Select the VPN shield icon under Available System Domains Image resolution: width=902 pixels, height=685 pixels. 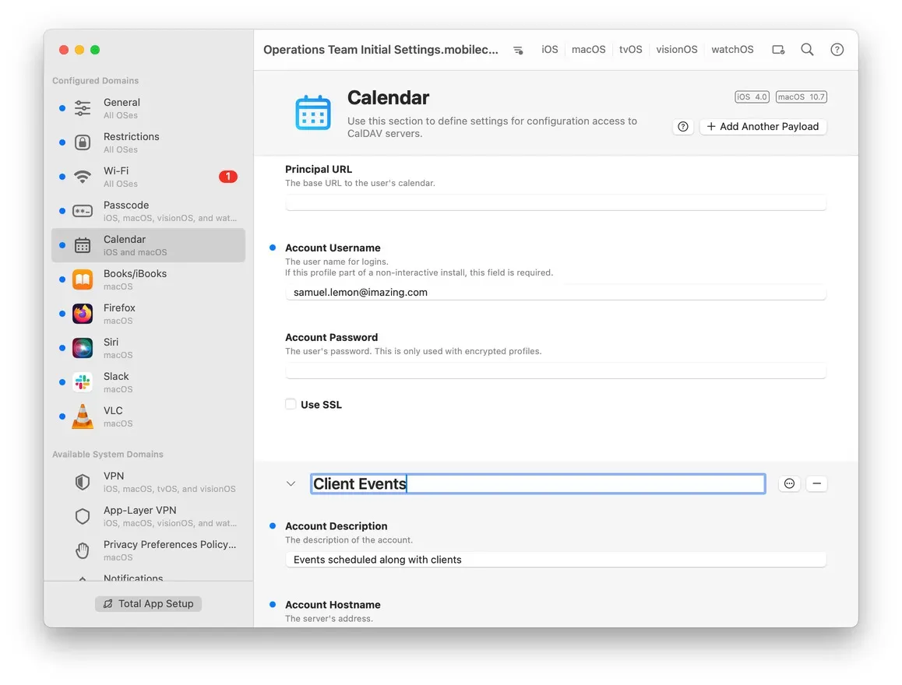83,482
